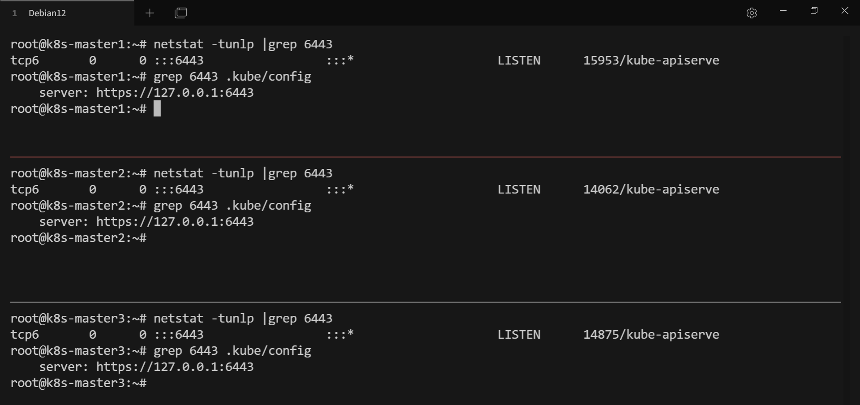Click the multi-window session layout icon
The width and height of the screenshot is (860, 405).
(181, 13)
